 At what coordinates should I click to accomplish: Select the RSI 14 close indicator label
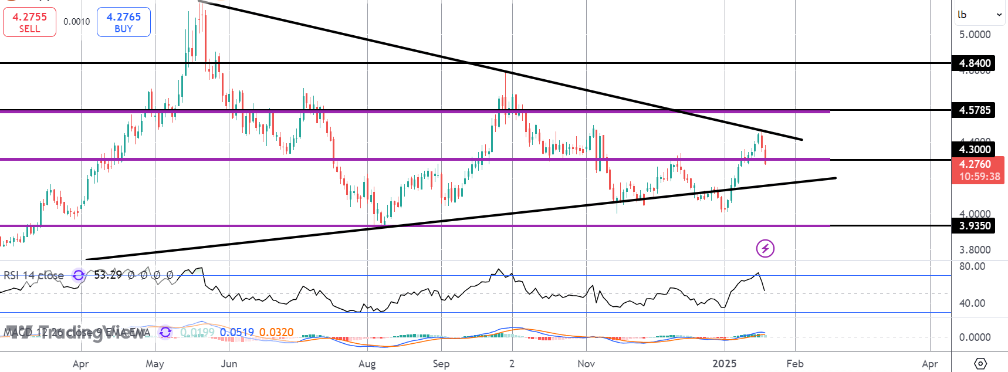pyautogui.click(x=33, y=275)
